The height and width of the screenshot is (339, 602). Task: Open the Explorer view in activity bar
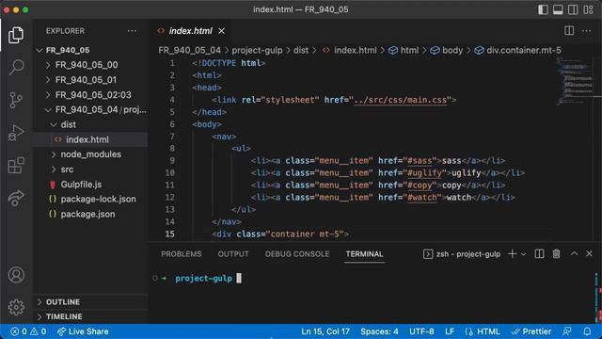(16, 35)
